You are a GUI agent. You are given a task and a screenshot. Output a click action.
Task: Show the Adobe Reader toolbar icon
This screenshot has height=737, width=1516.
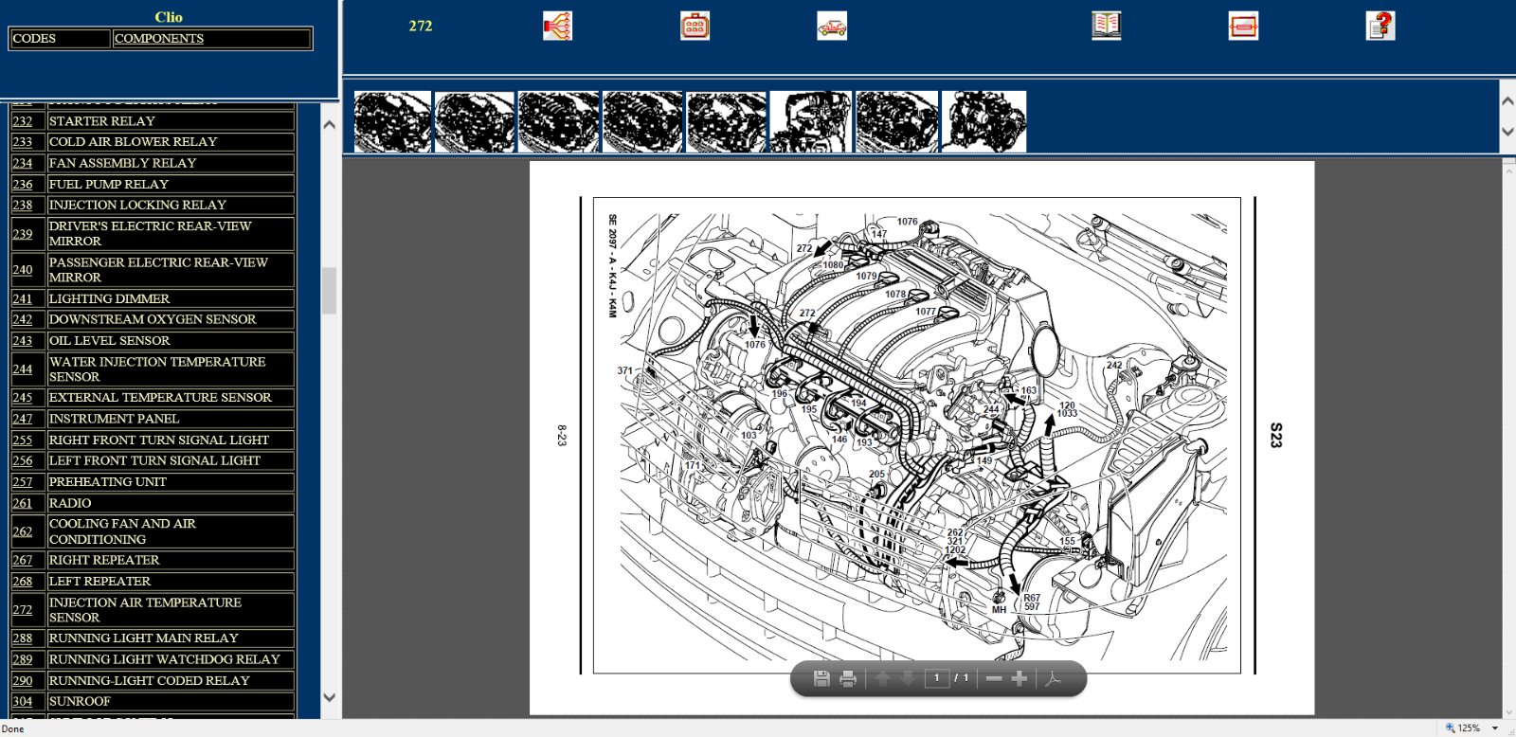1052,678
